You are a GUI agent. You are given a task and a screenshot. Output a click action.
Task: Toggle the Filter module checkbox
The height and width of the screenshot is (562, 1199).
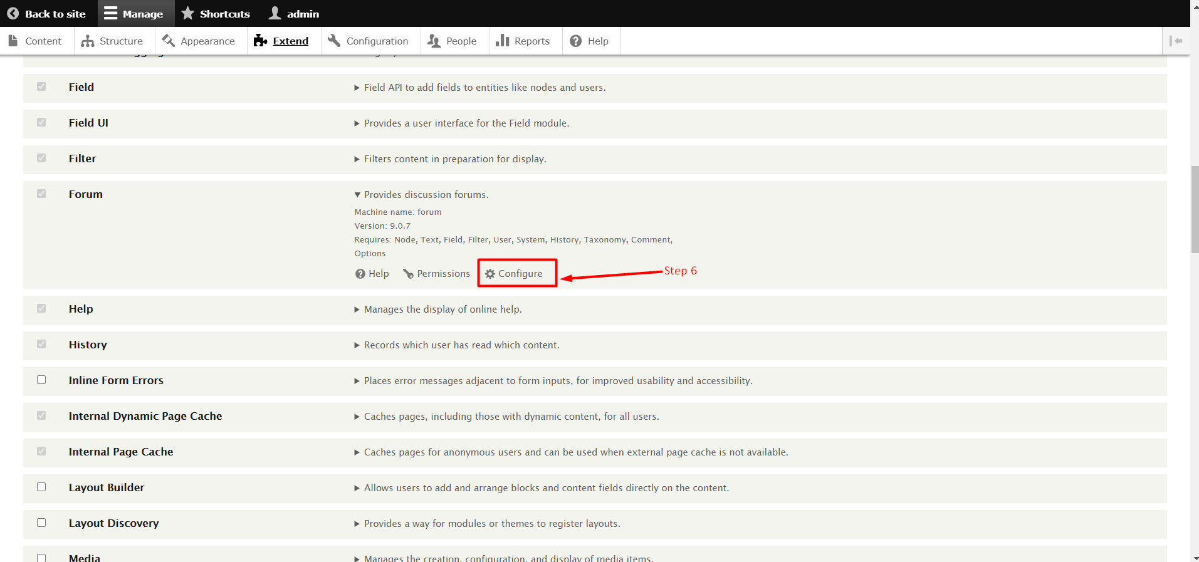pos(41,158)
